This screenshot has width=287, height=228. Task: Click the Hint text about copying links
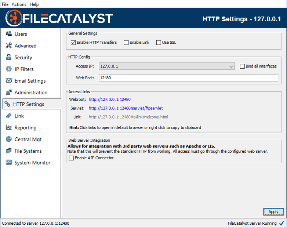click(135, 127)
